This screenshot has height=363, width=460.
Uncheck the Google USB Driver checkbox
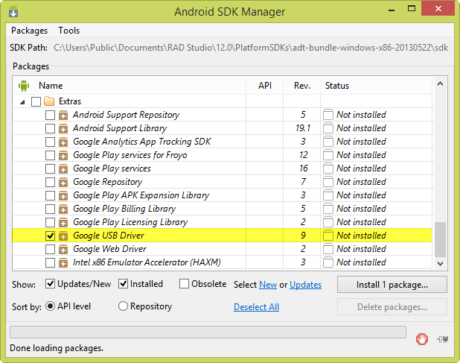point(50,236)
